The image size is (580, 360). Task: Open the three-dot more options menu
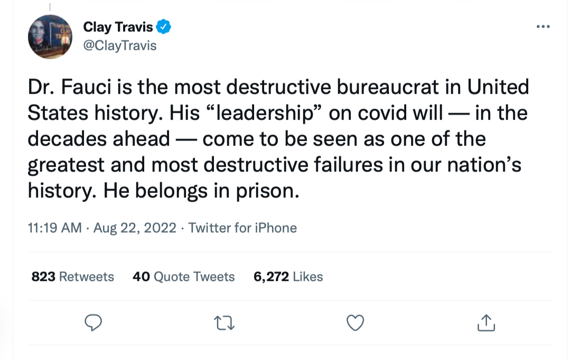542,27
